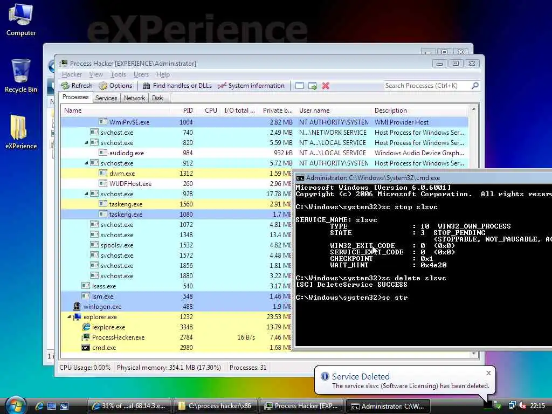Sort by the PID column header

(x=182, y=111)
